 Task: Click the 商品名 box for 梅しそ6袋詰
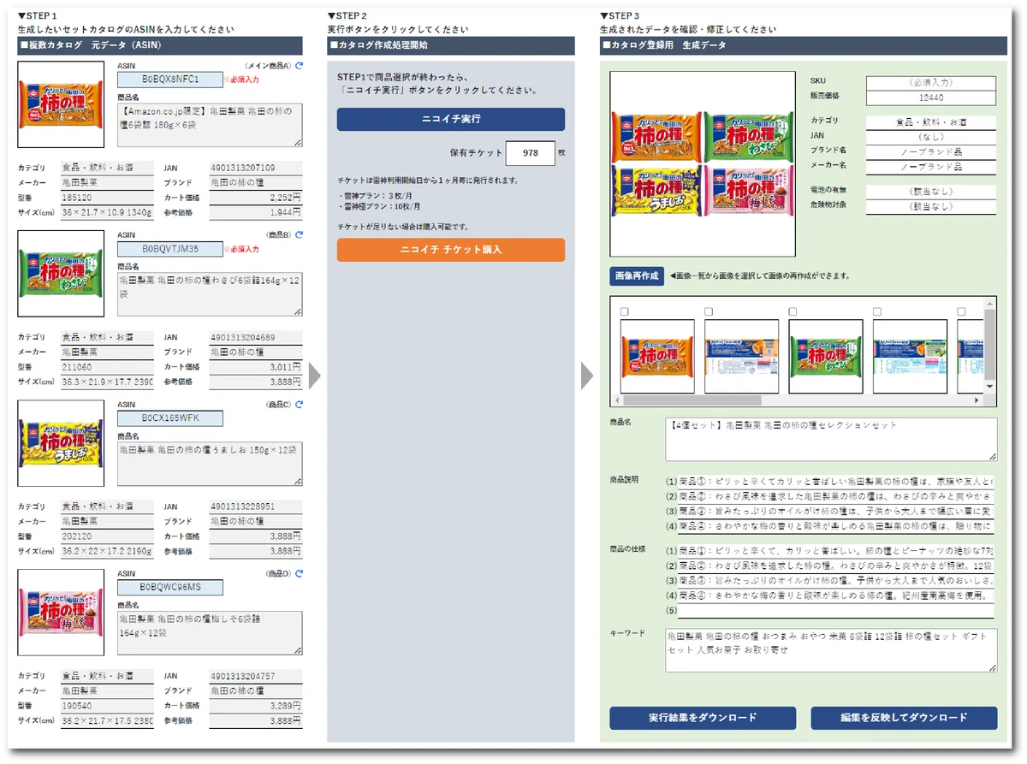tap(210, 633)
